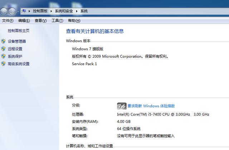
Task: Open 远程设置 link
Action: tap(15, 49)
